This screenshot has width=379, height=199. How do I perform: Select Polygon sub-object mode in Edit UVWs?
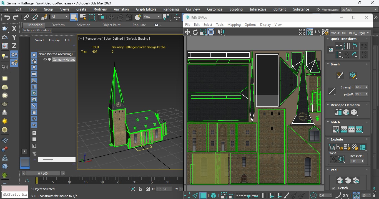coord(203,195)
